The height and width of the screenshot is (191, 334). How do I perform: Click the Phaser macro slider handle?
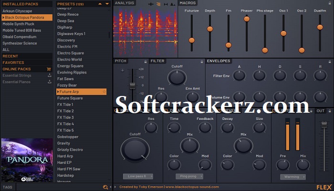[247, 19]
